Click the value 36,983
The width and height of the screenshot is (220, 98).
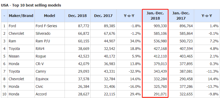109,64
